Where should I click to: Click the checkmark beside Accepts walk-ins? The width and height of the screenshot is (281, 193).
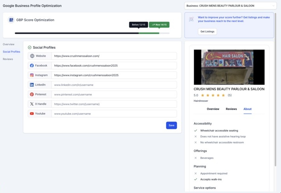click(x=195, y=179)
